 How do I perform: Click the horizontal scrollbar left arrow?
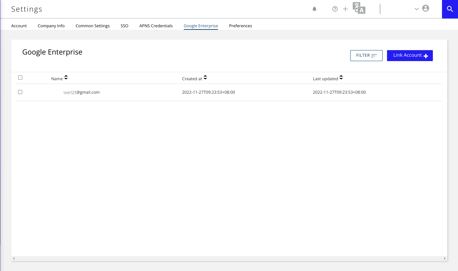[14, 258]
